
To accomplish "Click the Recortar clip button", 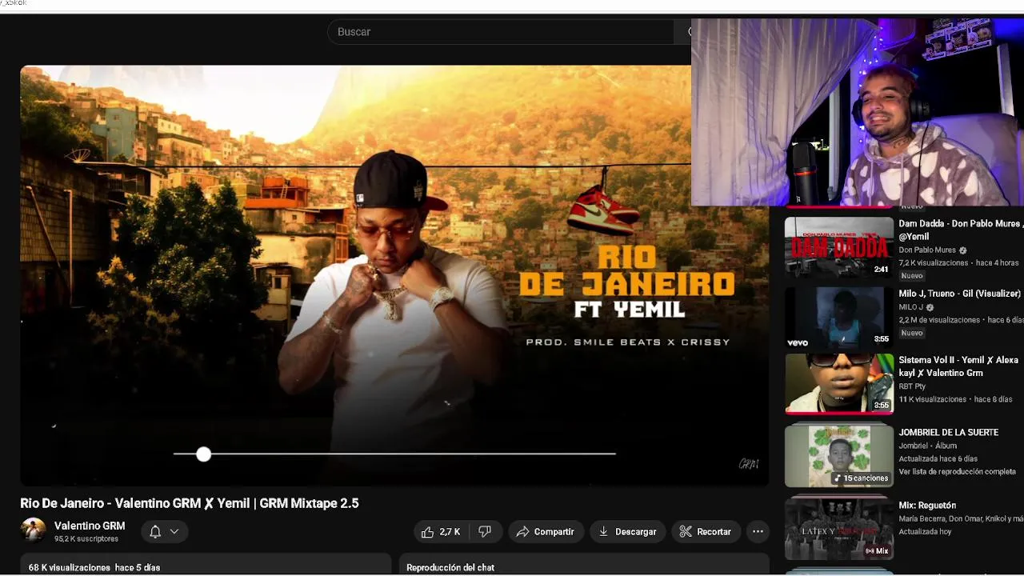I will (706, 532).
